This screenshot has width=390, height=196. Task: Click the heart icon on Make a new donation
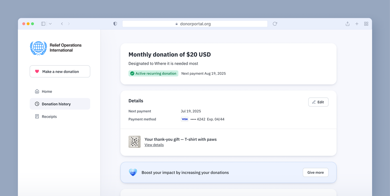point(37,71)
